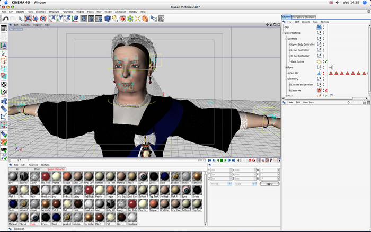Click the Geom HN HyperNURBS icon
371x232 pixels.
[319, 90]
